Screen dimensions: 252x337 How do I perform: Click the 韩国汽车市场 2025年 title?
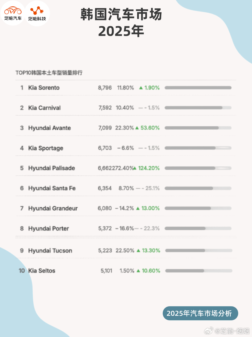[121, 23]
